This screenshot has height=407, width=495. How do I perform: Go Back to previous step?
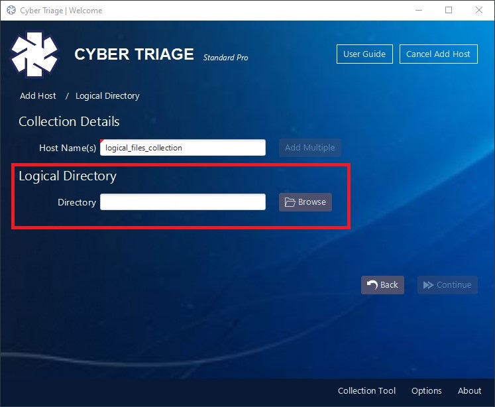point(382,285)
